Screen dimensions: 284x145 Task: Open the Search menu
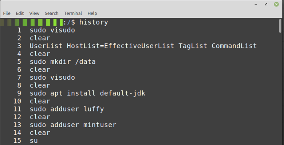click(51, 13)
